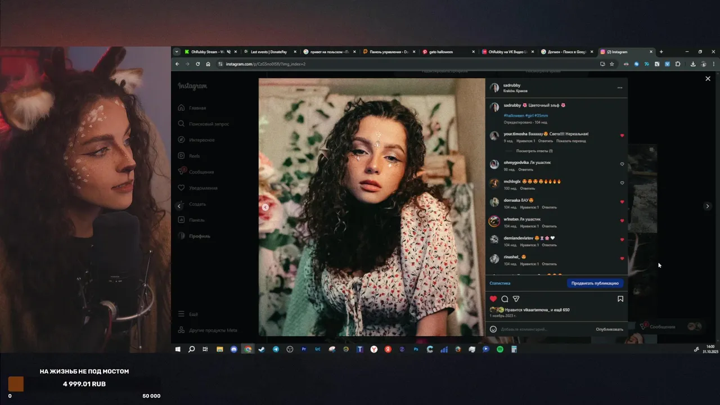The width and height of the screenshot is (720, 405).
Task: Show the next post with the right arrow
Action: click(708, 206)
